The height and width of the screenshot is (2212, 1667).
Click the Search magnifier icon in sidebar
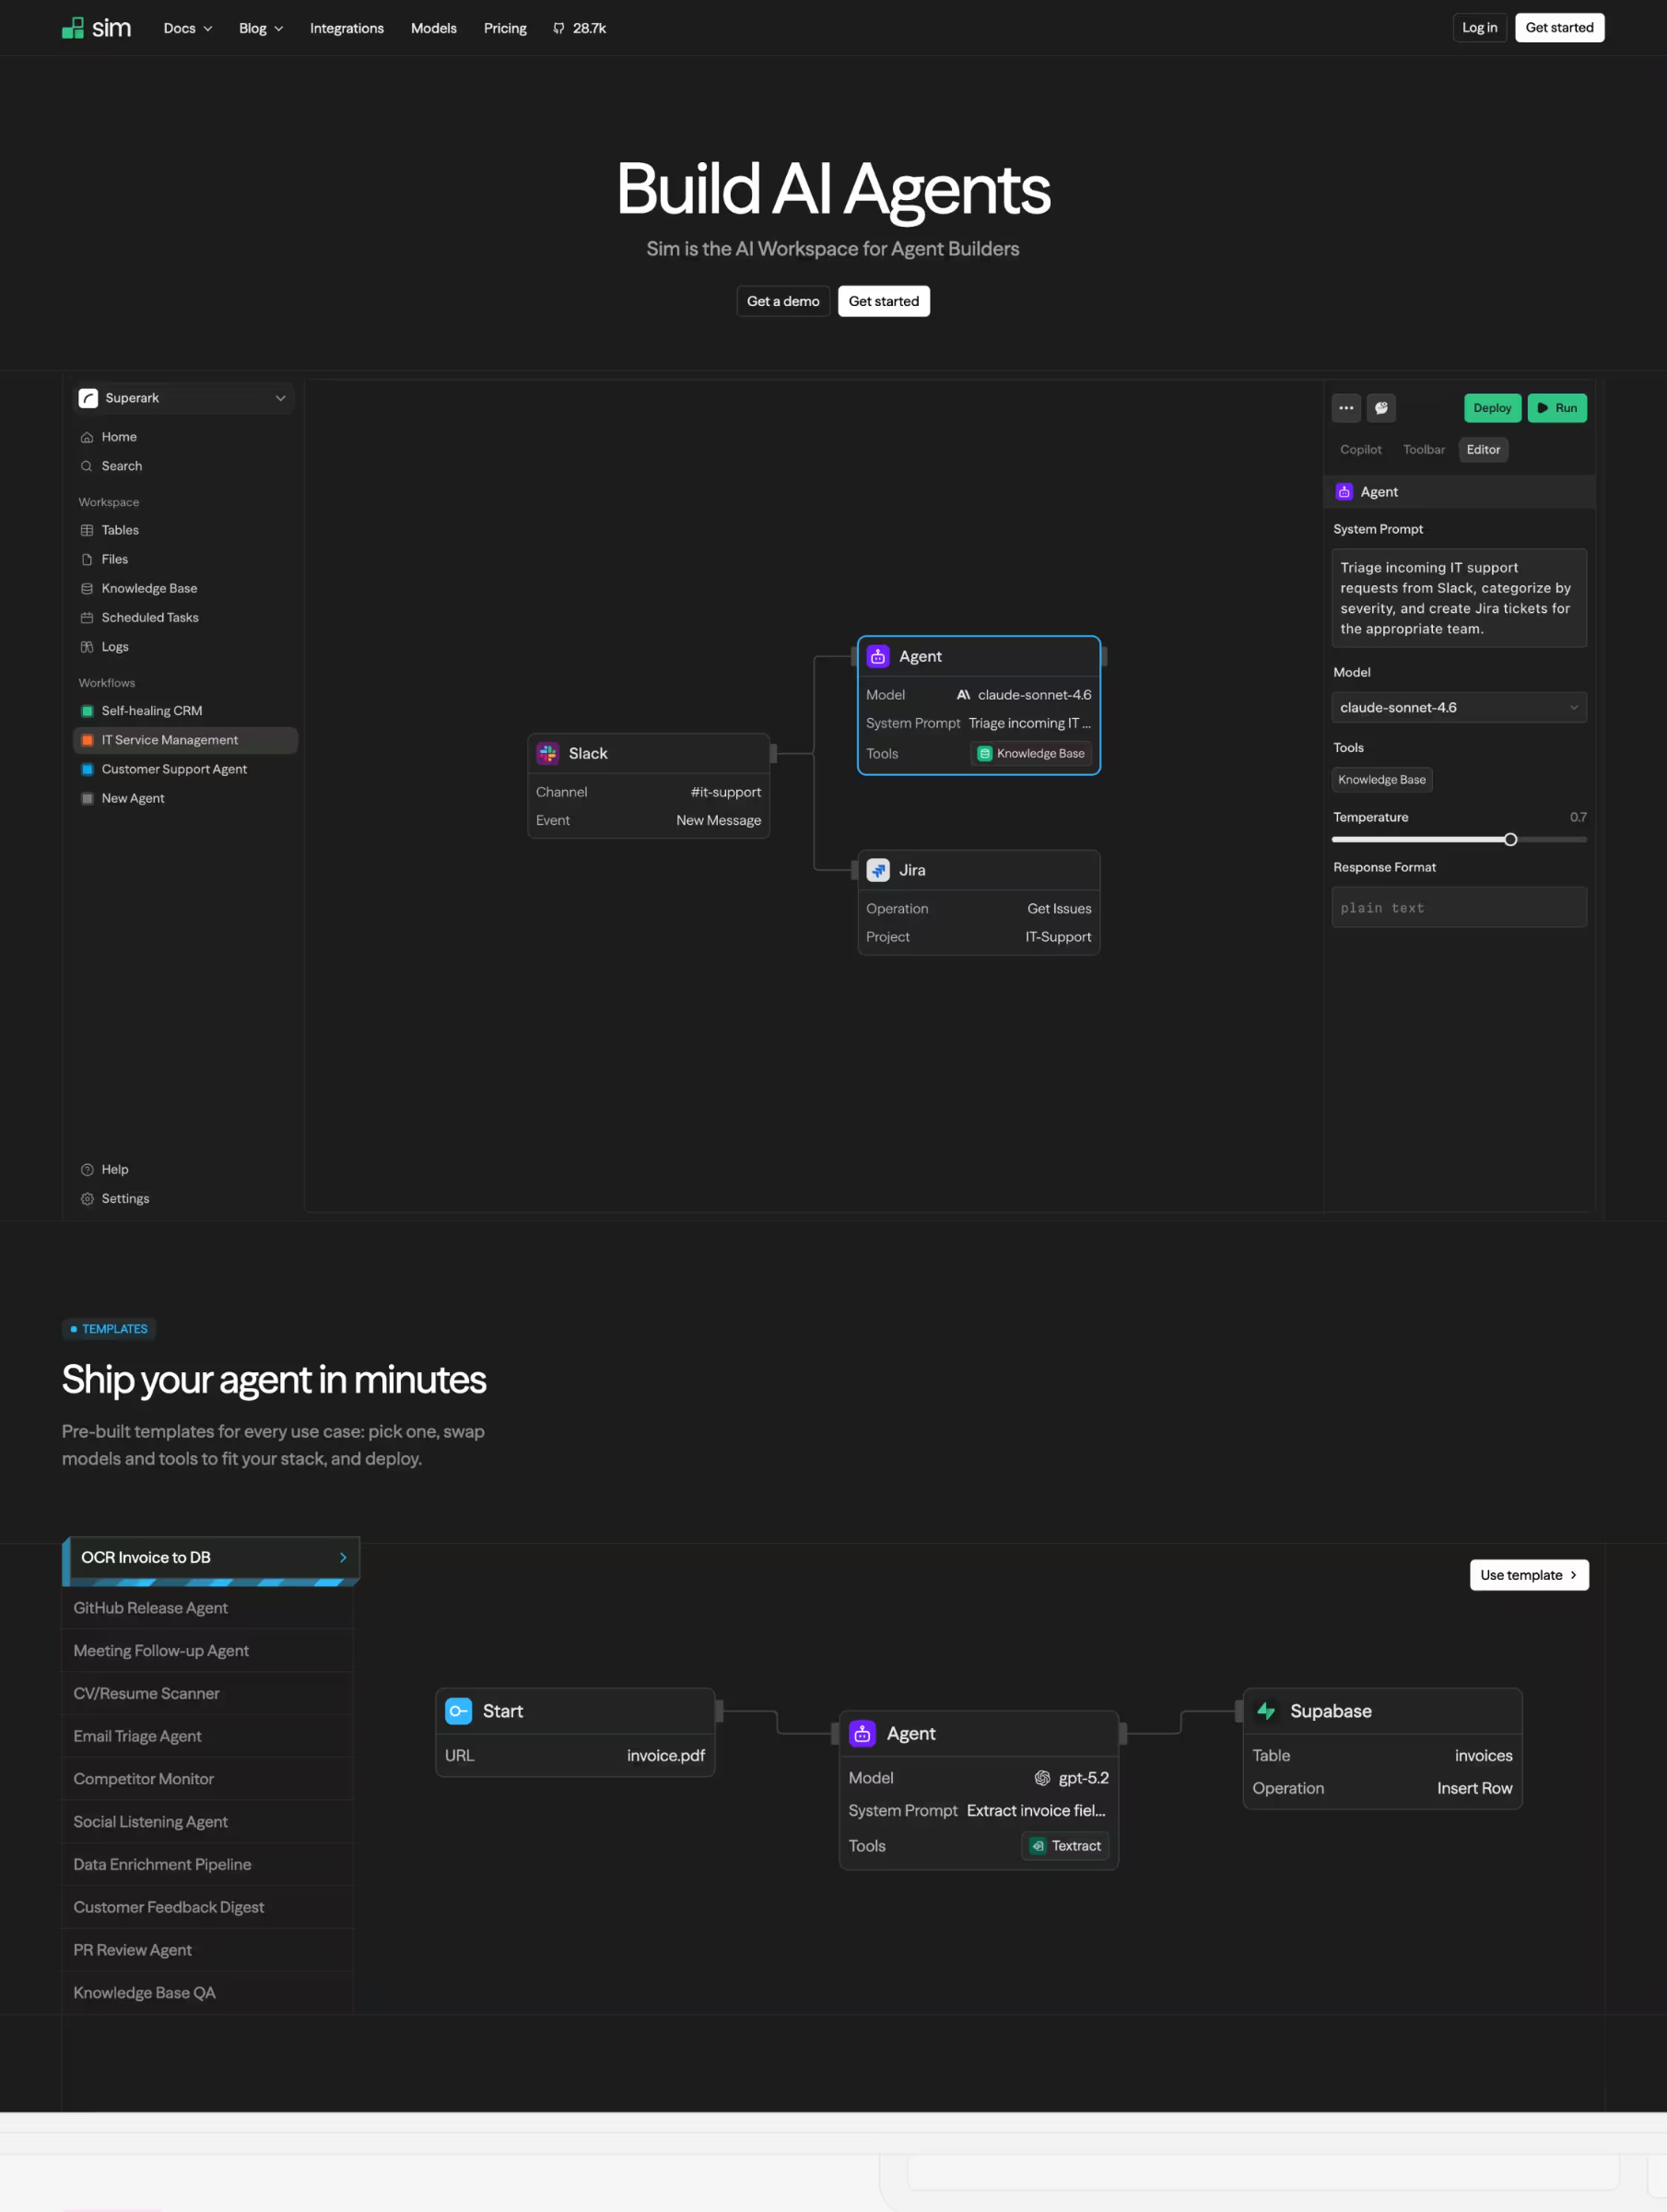(87, 466)
